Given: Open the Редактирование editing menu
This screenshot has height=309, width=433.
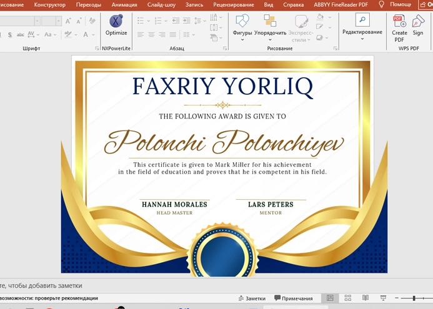Looking at the screenshot, I should (362, 27).
